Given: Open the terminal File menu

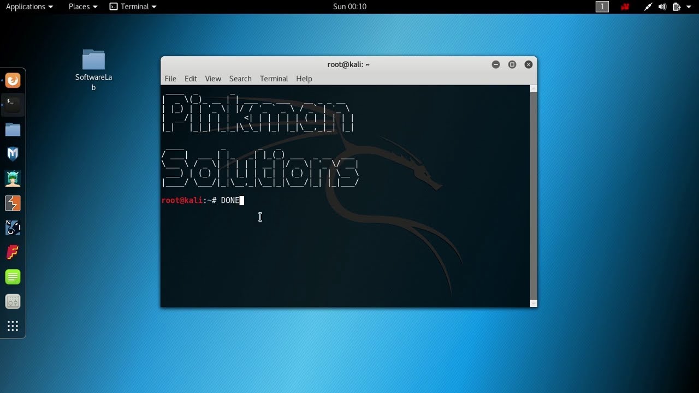Looking at the screenshot, I should [170, 79].
